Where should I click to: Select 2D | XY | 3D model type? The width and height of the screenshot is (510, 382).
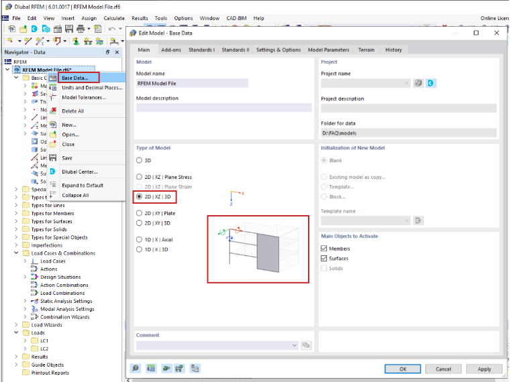point(139,222)
